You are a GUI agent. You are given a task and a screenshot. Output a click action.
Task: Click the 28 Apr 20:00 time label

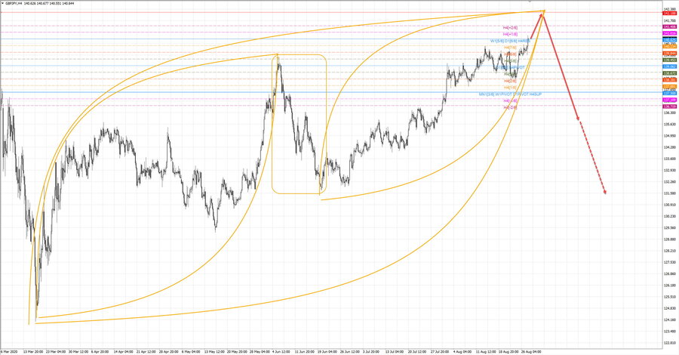click(x=169, y=351)
